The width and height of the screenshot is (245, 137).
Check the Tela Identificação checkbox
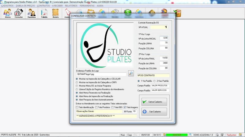point(77,107)
